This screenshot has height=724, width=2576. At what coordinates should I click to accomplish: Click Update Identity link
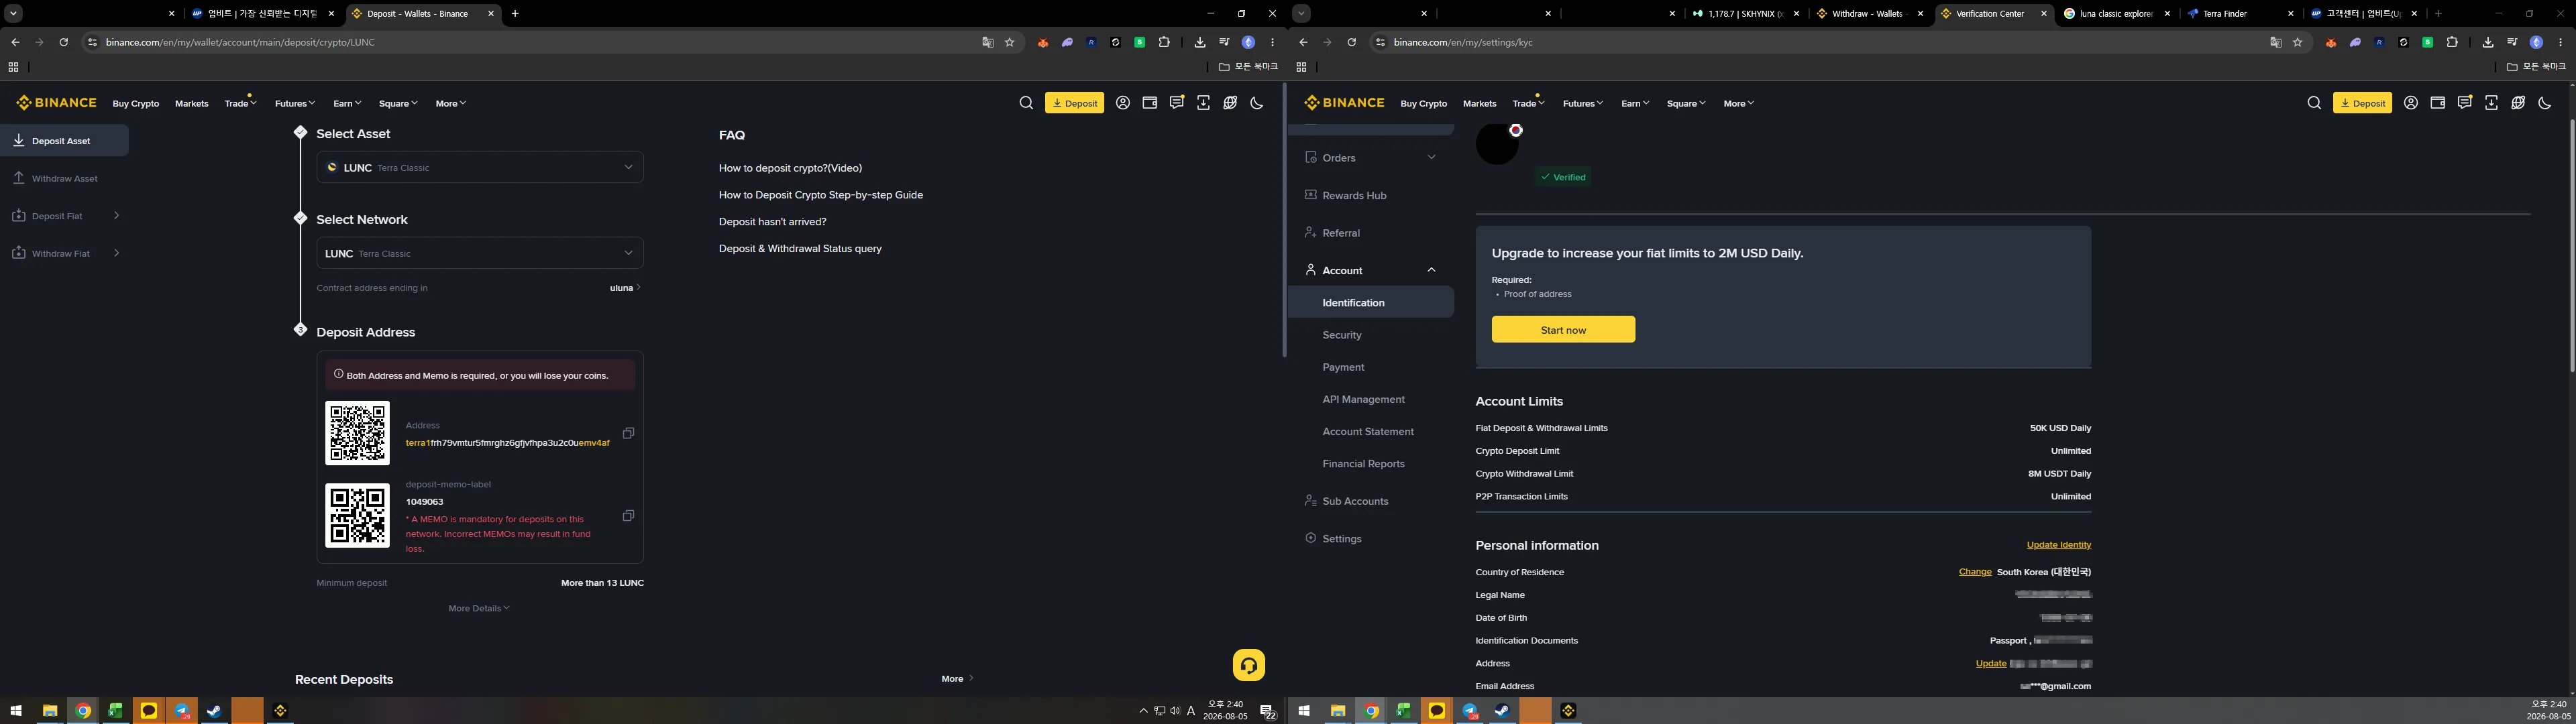pyautogui.click(x=2058, y=545)
